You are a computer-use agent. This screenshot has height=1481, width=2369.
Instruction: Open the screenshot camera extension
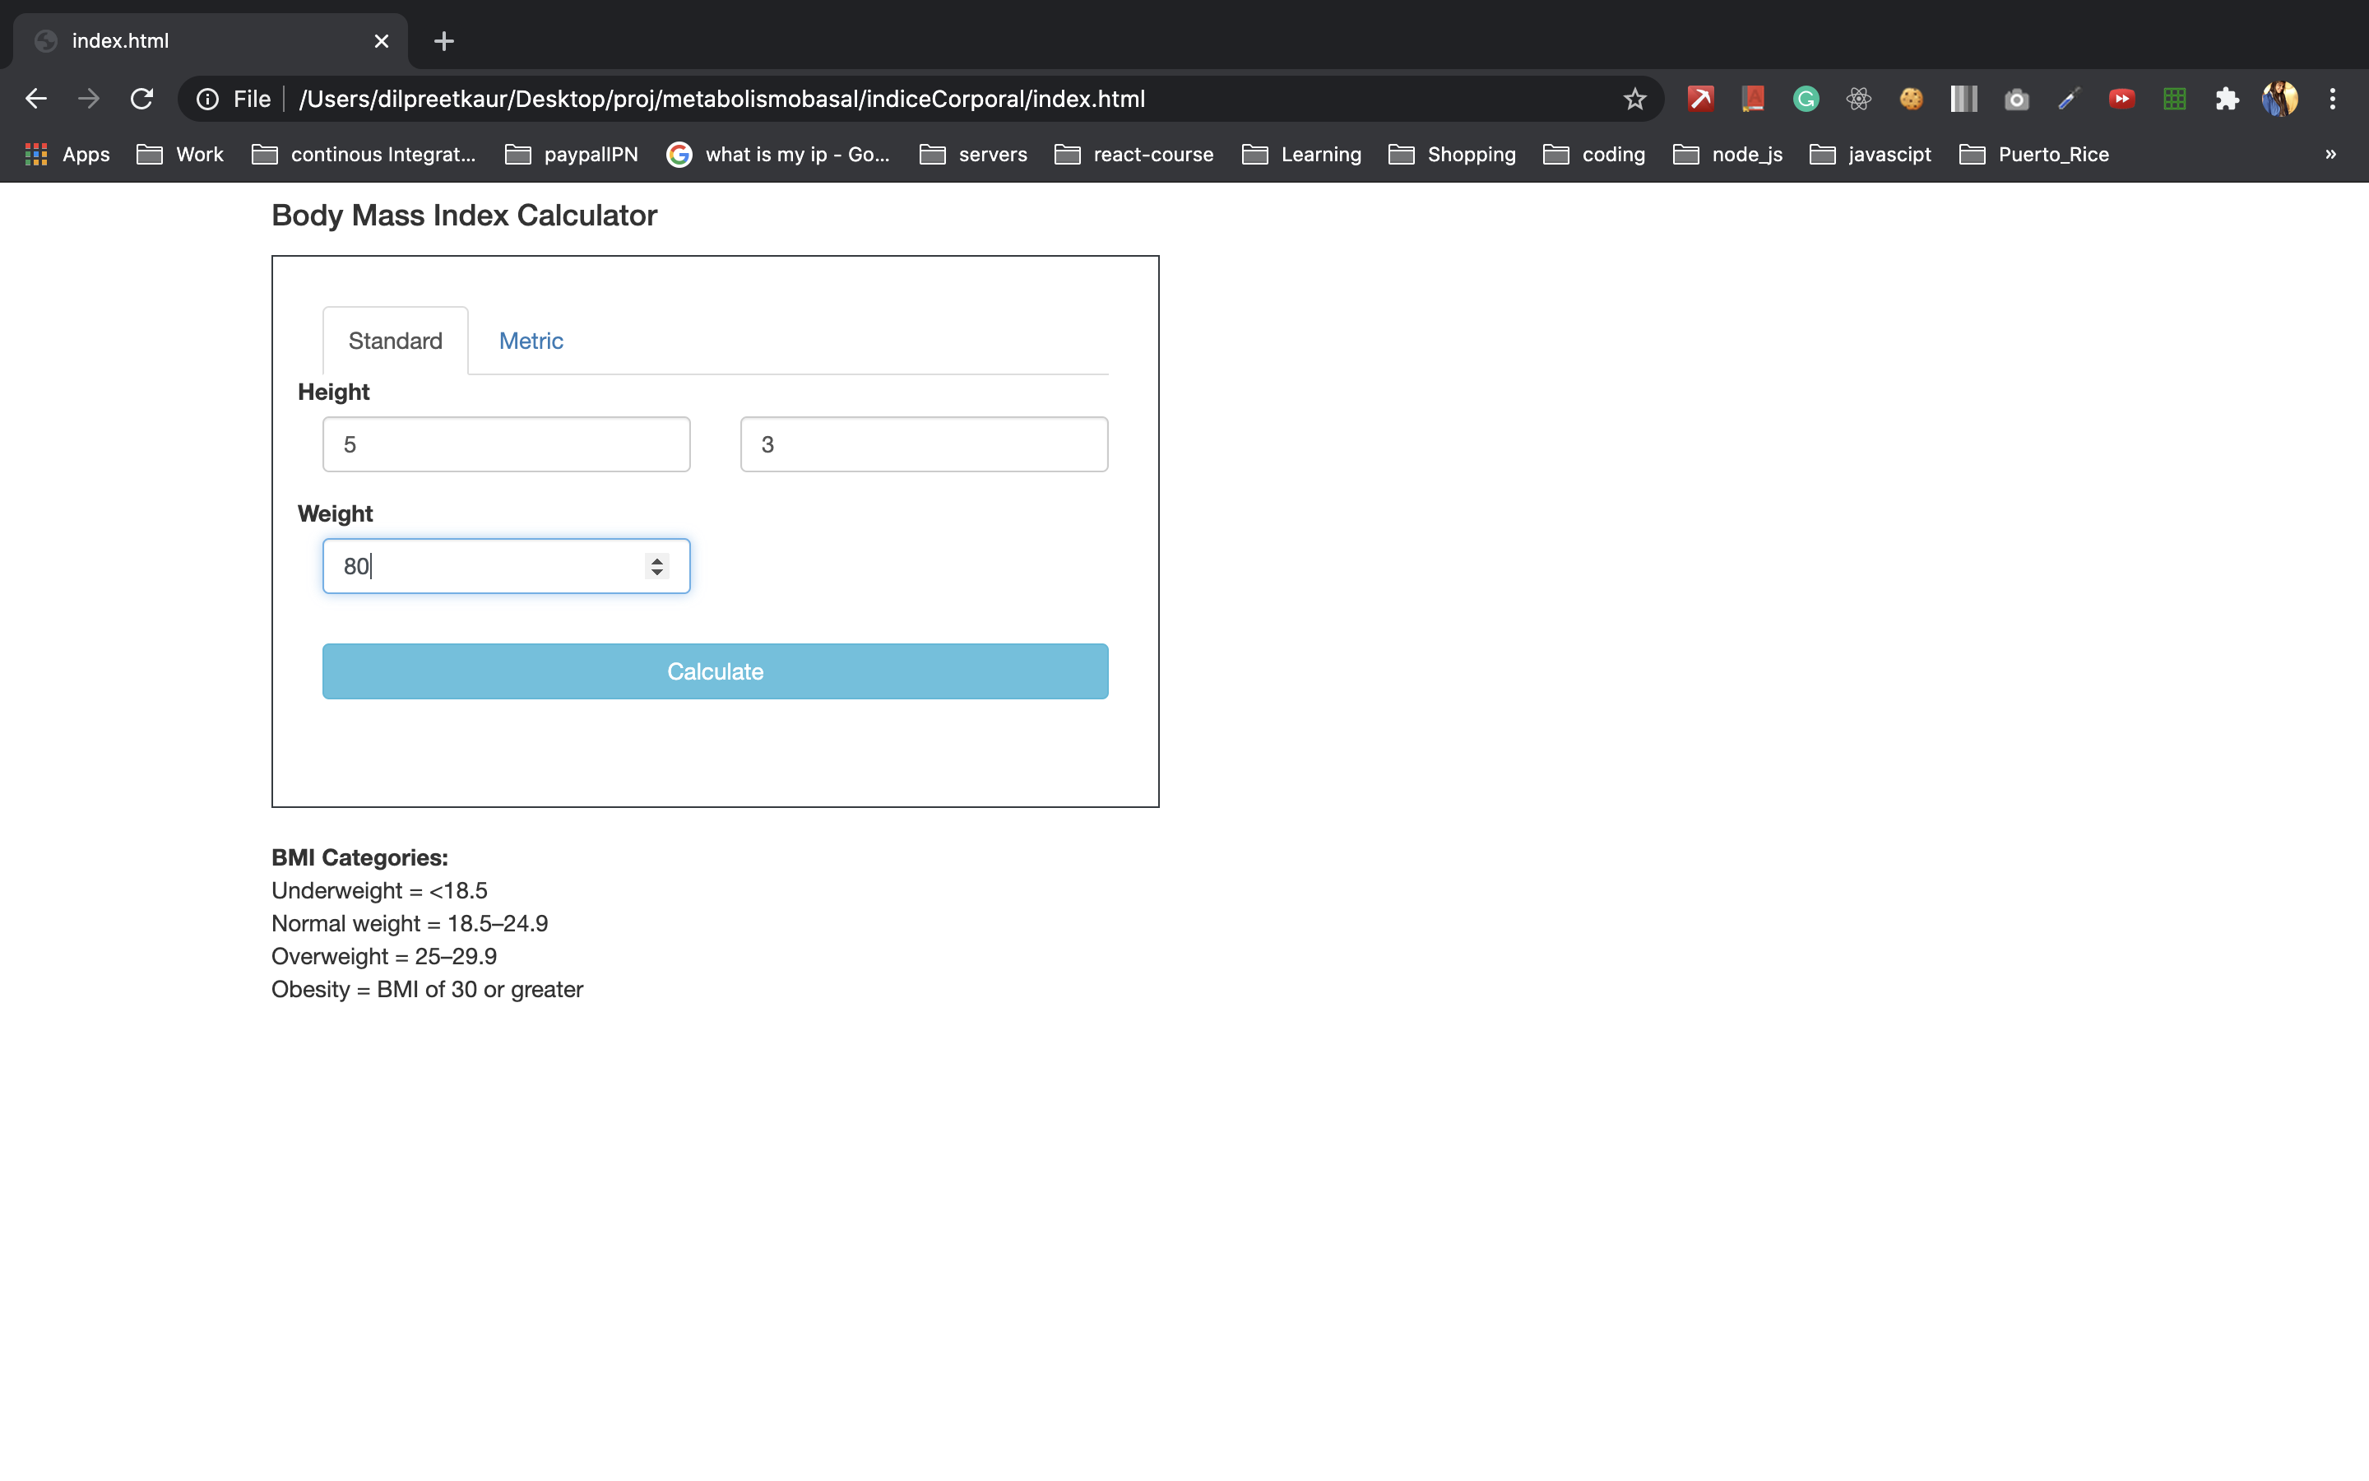click(x=2017, y=98)
